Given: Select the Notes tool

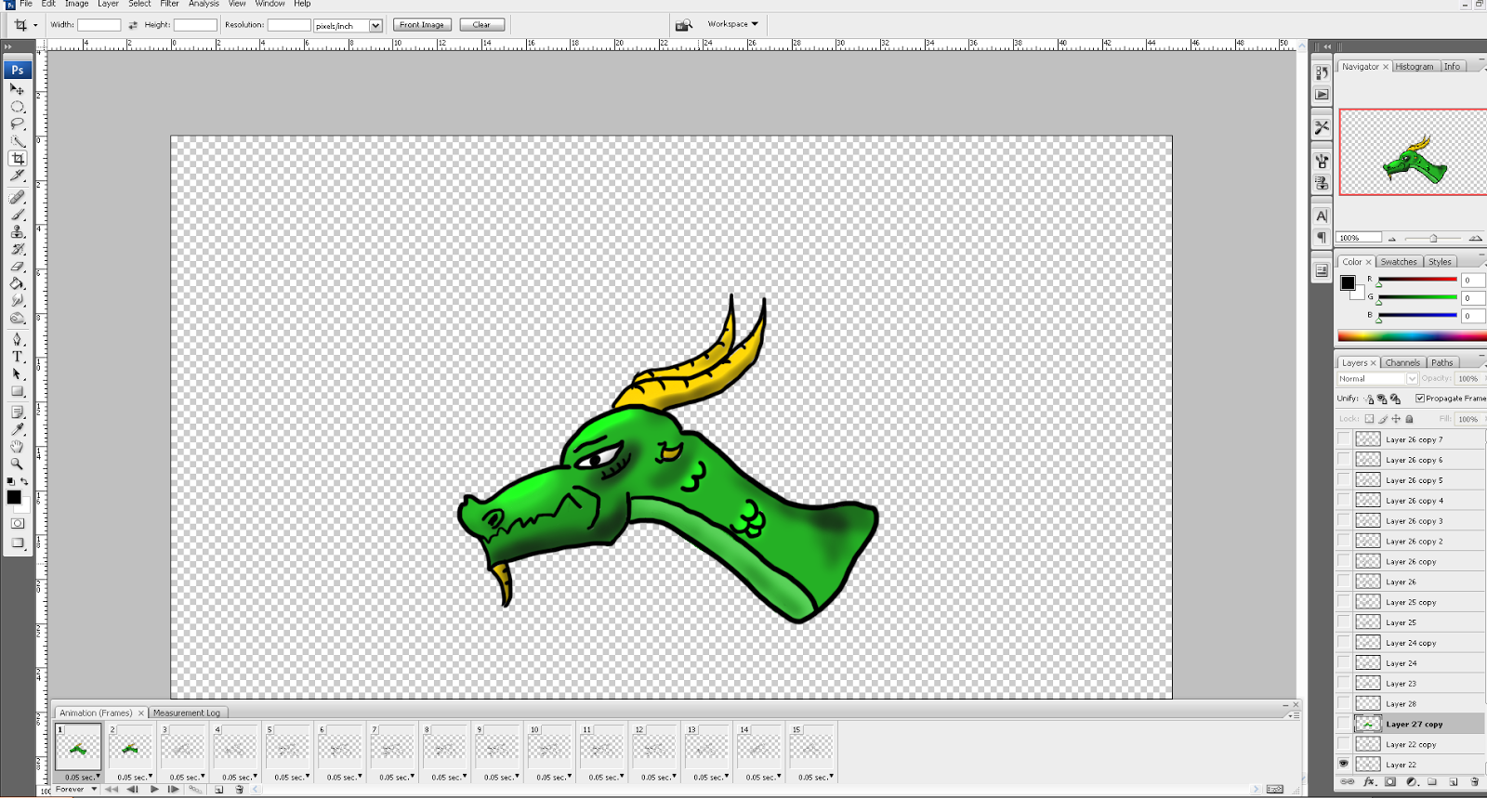Looking at the screenshot, I should click(17, 412).
